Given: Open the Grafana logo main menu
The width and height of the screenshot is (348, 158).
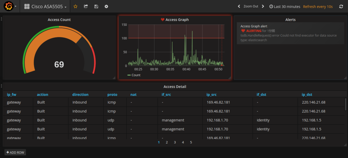Looking at the screenshot, I should (x=10, y=6).
